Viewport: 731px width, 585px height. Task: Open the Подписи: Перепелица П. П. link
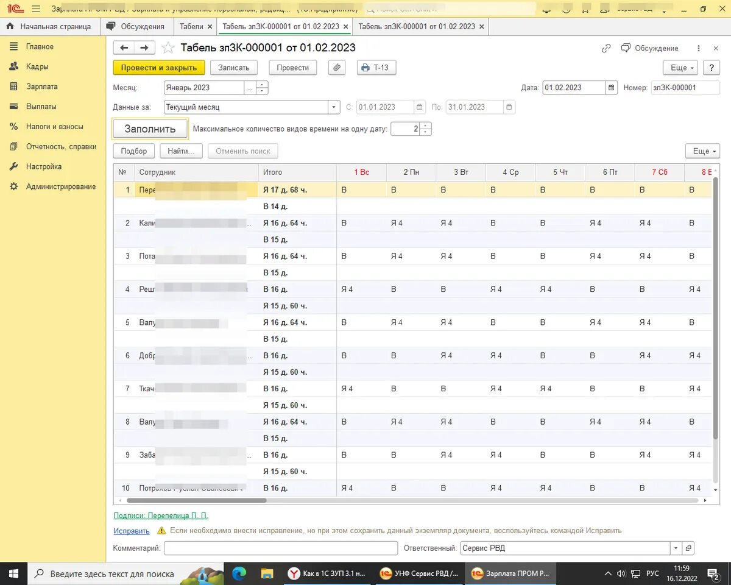coord(161,516)
